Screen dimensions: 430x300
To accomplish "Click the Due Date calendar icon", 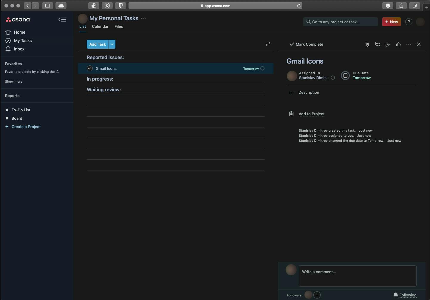I will [x=345, y=76].
